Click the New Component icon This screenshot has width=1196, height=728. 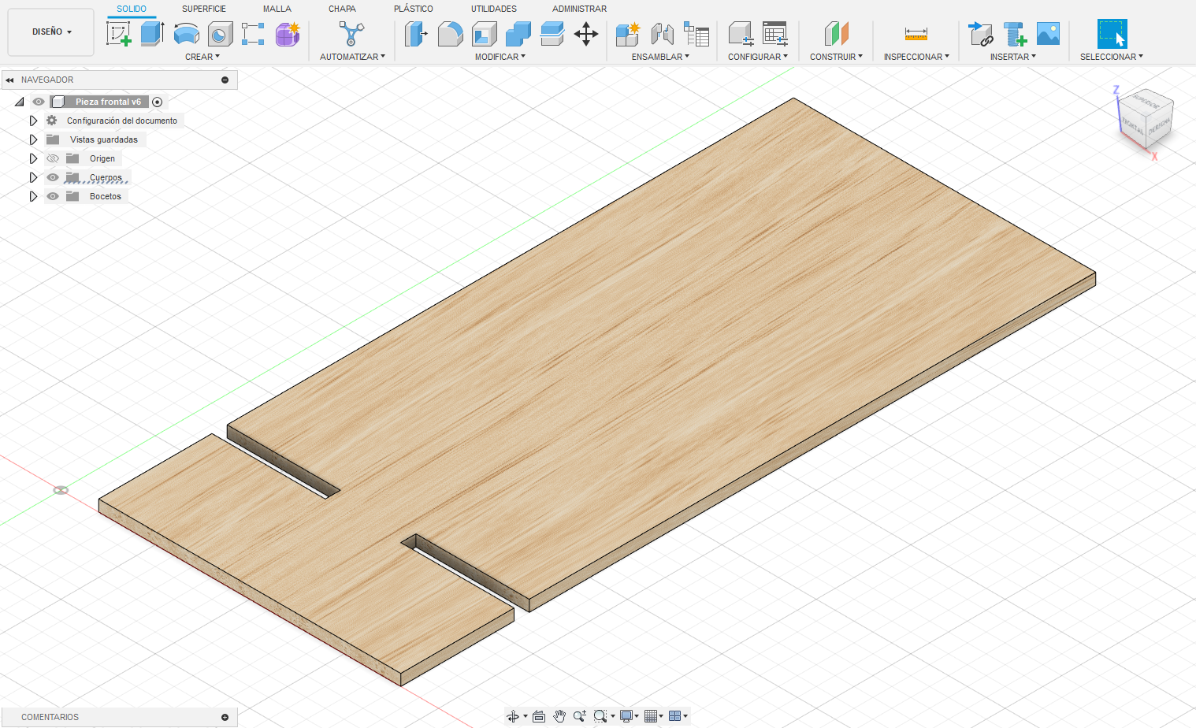tap(628, 34)
